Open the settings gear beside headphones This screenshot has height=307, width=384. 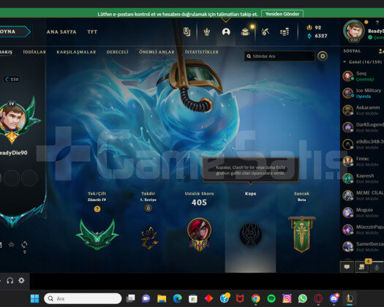pyautogui.click(x=21, y=281)
